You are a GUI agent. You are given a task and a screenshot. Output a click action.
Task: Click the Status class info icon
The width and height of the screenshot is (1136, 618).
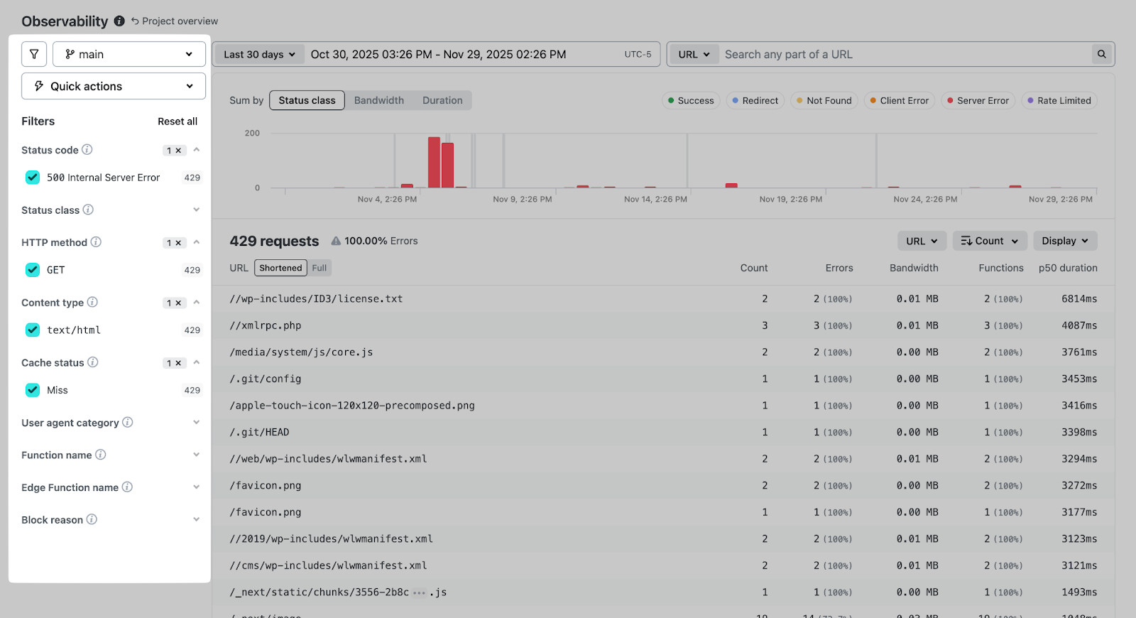click(88, 210)
